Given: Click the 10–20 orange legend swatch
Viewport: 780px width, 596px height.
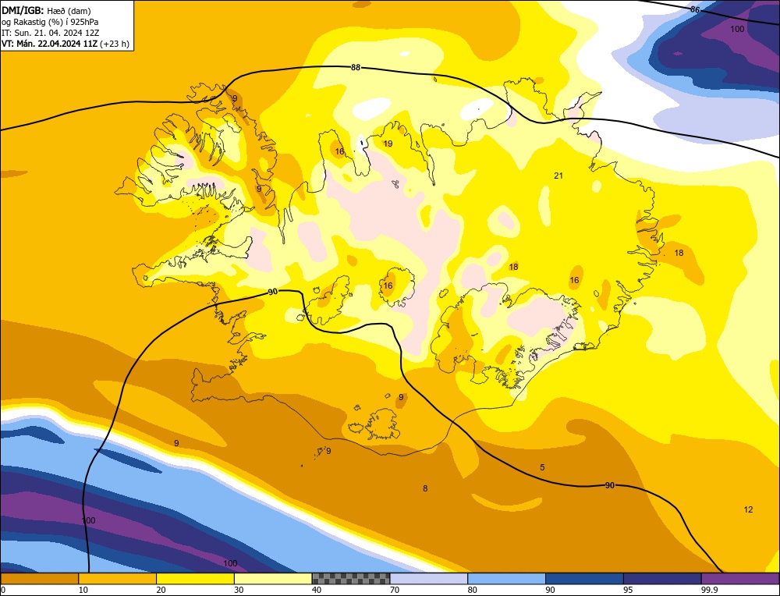Looking at the screenshot, I should pos(118,579).
